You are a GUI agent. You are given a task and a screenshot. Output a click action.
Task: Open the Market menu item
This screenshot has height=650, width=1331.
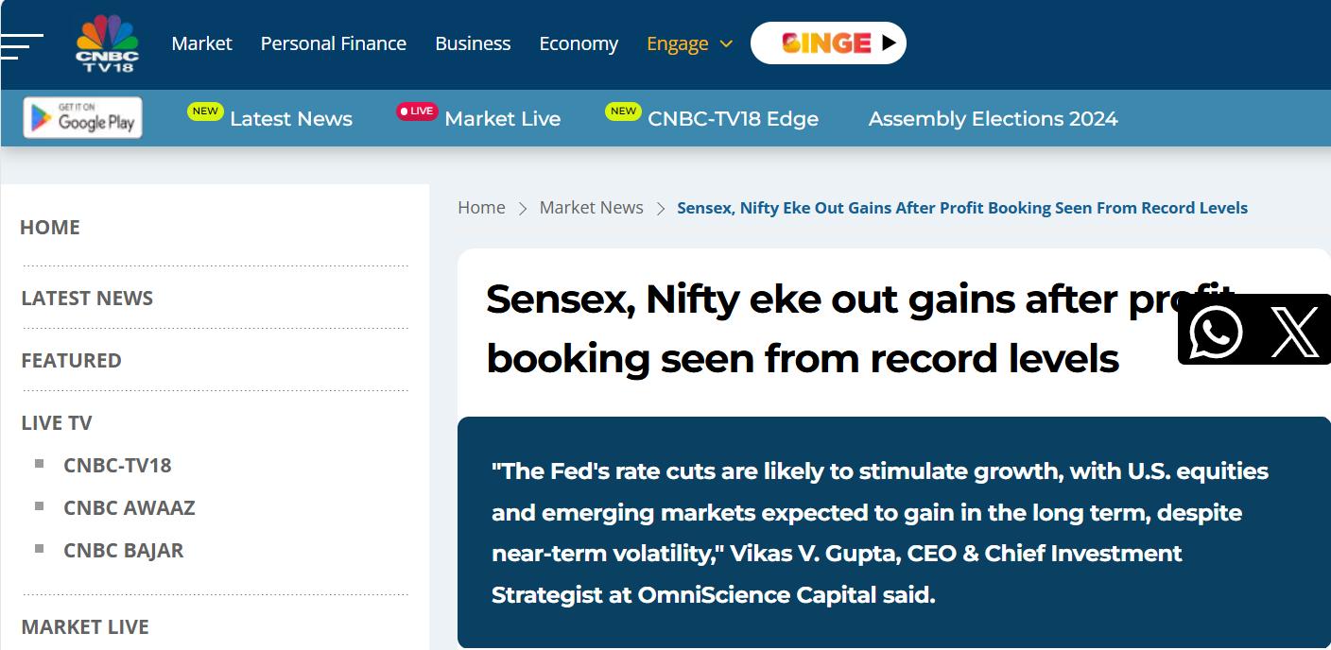[x=202, y=43]
